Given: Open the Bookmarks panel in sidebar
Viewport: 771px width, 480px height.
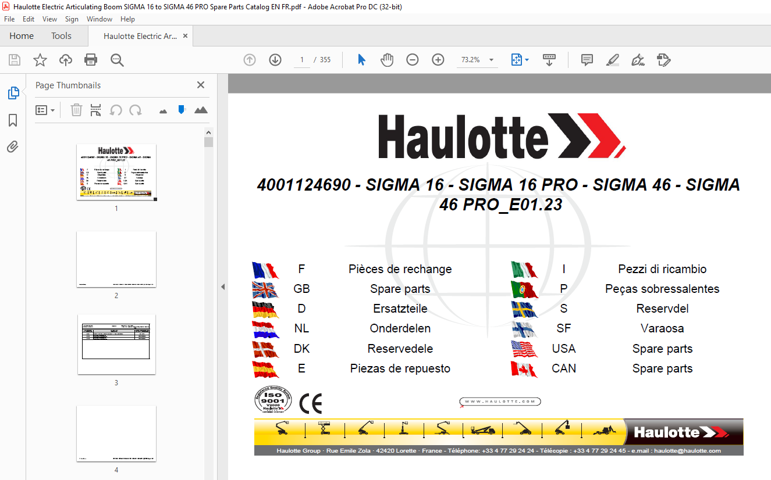Looking at the screenshot, I should [13, 120].
